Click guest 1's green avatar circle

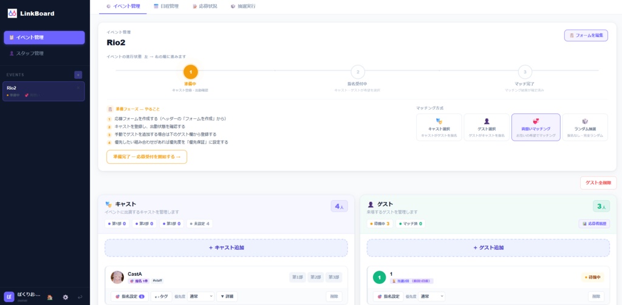tap(379, 277)
